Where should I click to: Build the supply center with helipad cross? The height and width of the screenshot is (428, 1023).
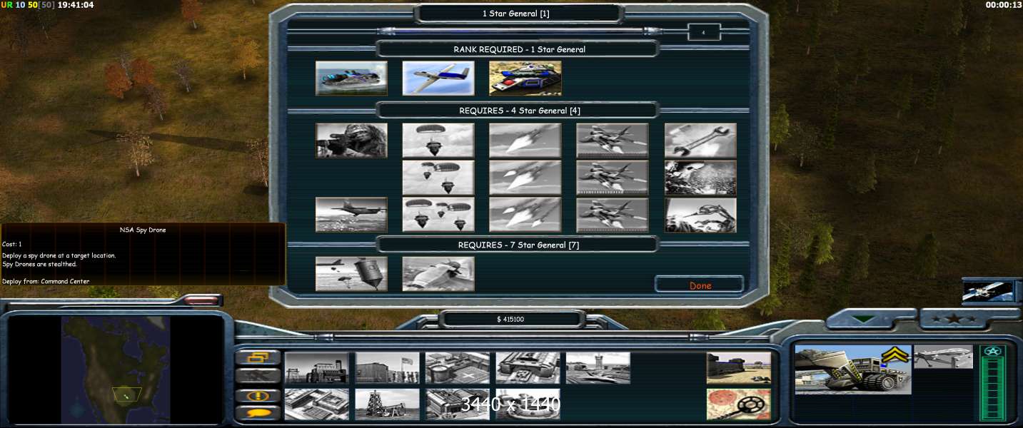point(458,367)
